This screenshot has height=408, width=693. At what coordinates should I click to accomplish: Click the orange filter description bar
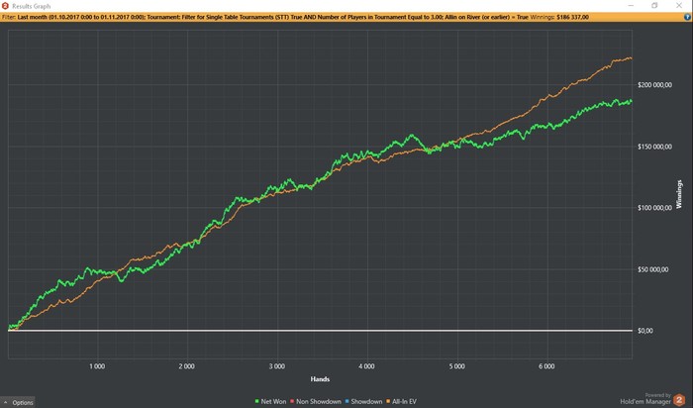pos(346,17)
